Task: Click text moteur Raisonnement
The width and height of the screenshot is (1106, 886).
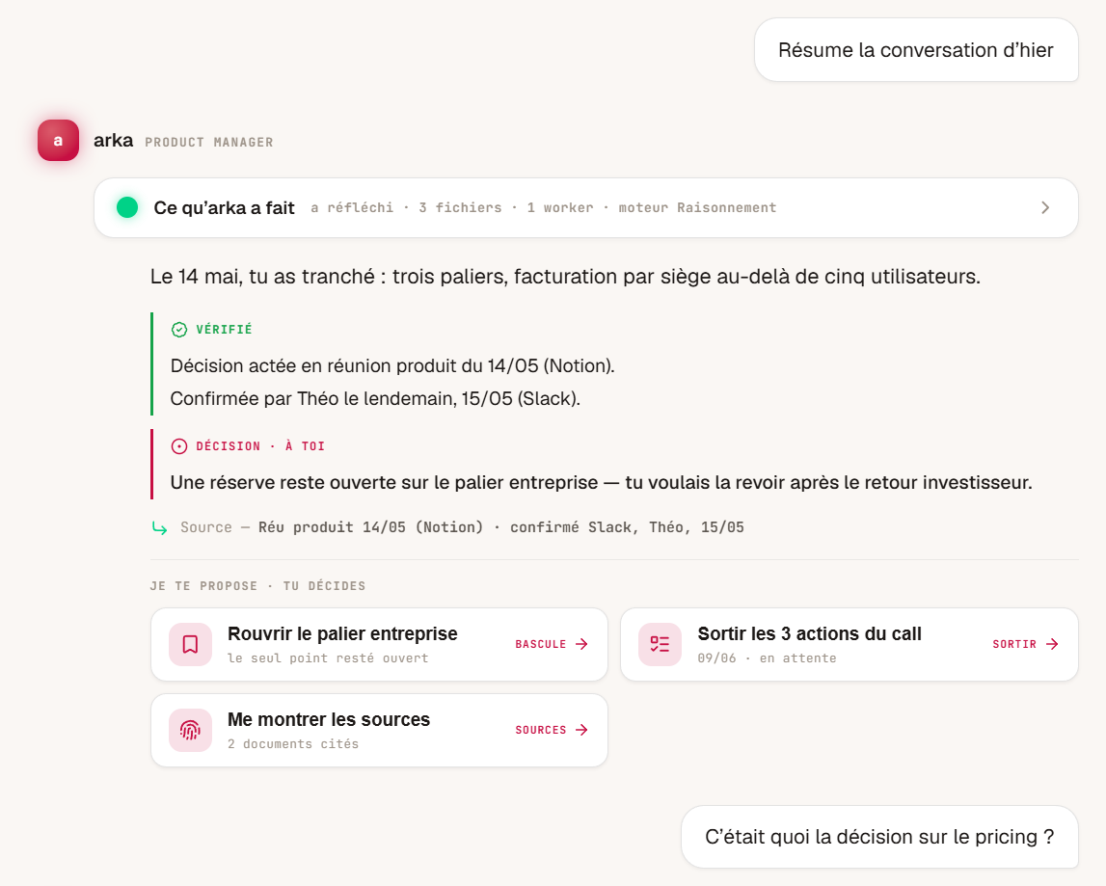Action: click(697, 207)
